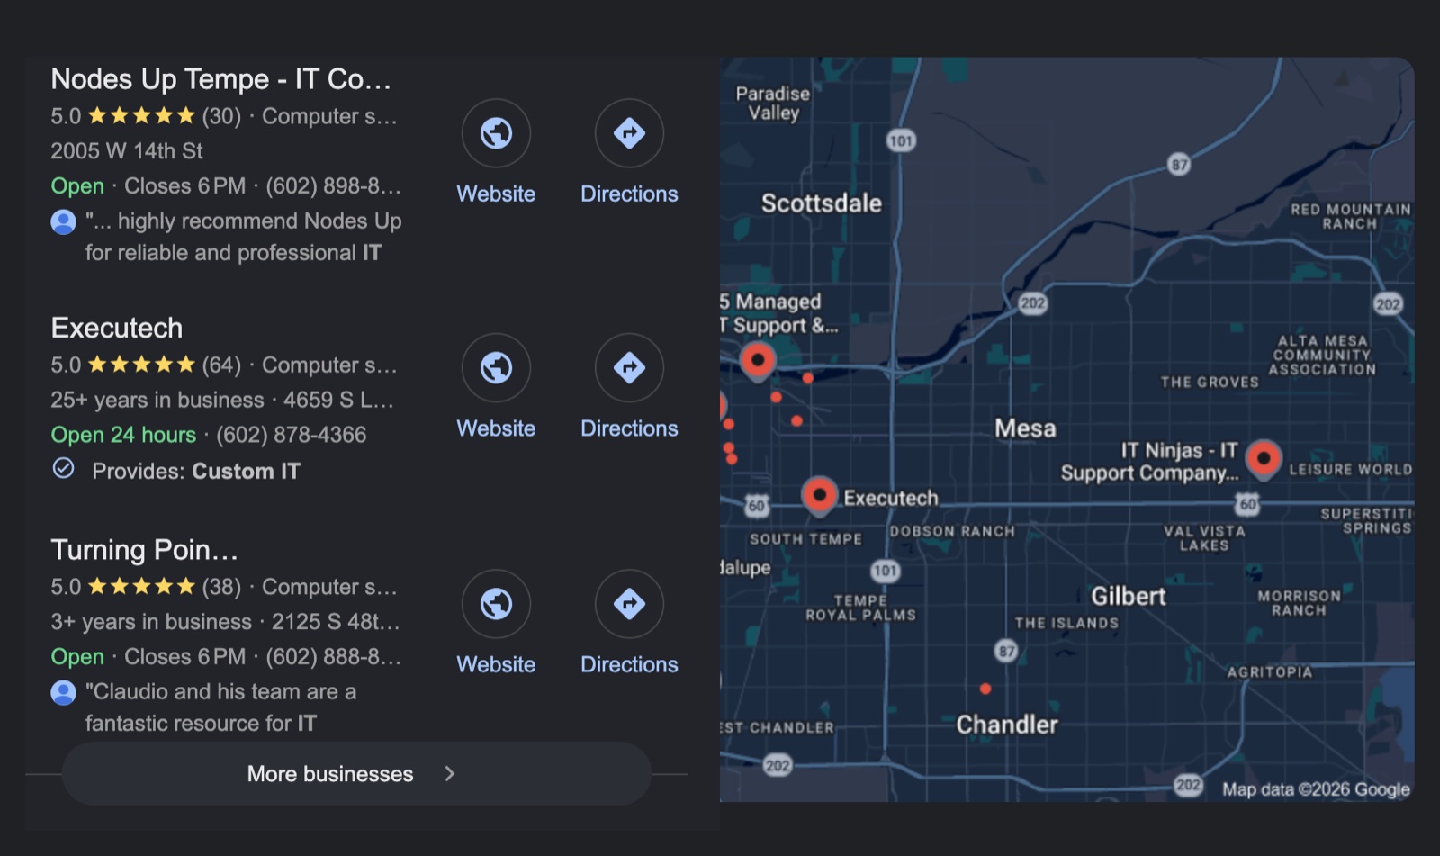Click Website label for Turning Point
The image size is (1440, 856).
click(496, 664)
